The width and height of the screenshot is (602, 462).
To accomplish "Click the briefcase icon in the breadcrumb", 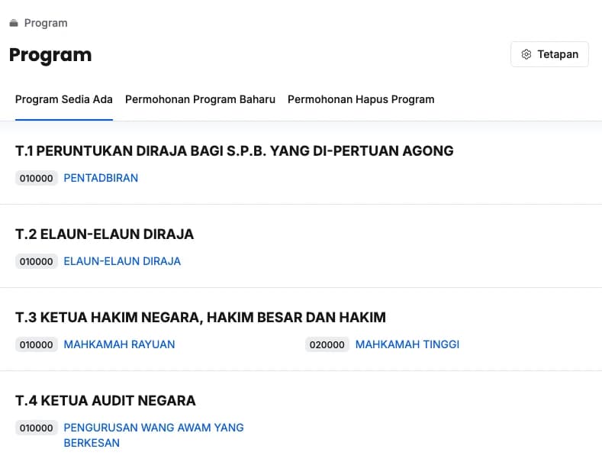I will pyautogui.click(x=14, y=23).
